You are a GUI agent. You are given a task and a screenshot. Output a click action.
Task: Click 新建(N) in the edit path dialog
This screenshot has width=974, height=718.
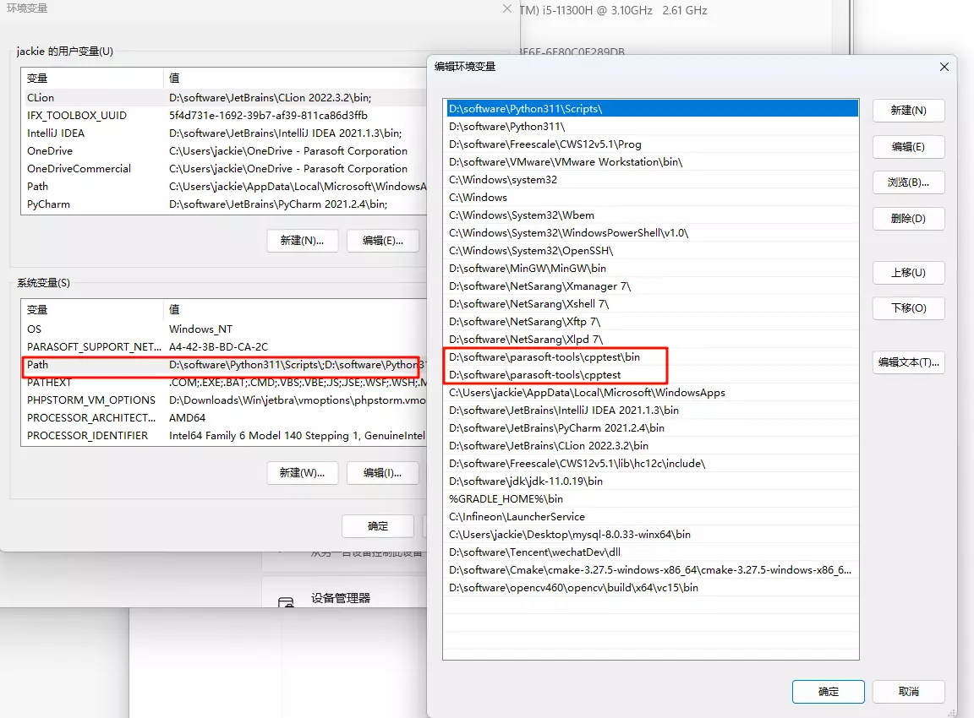(908, 111)
